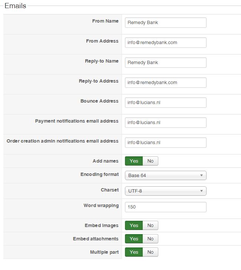Expand the Charset UTF-8 dropdown
241x270 pixels.
click(165, 191)
